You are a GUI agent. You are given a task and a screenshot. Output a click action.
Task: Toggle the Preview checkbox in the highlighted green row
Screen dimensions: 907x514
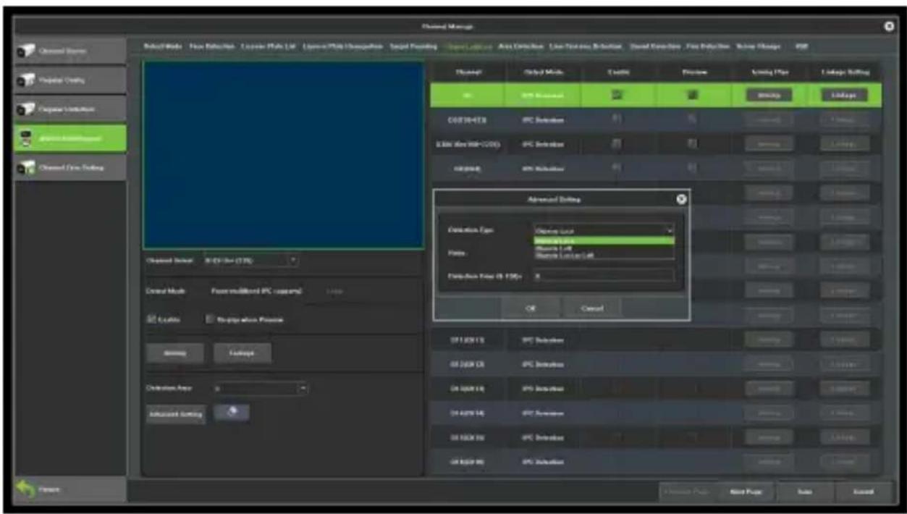coord(693,95)
